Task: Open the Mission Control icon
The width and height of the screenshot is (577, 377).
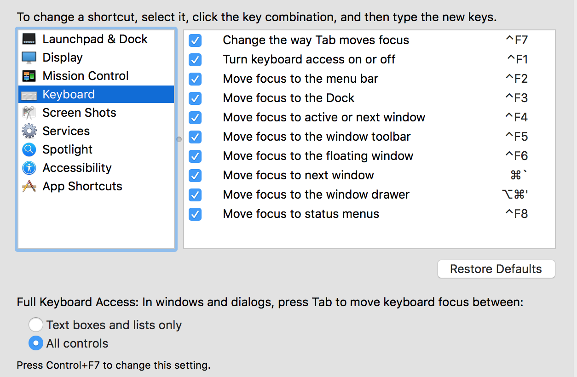Action: click(x=29, y=76)
